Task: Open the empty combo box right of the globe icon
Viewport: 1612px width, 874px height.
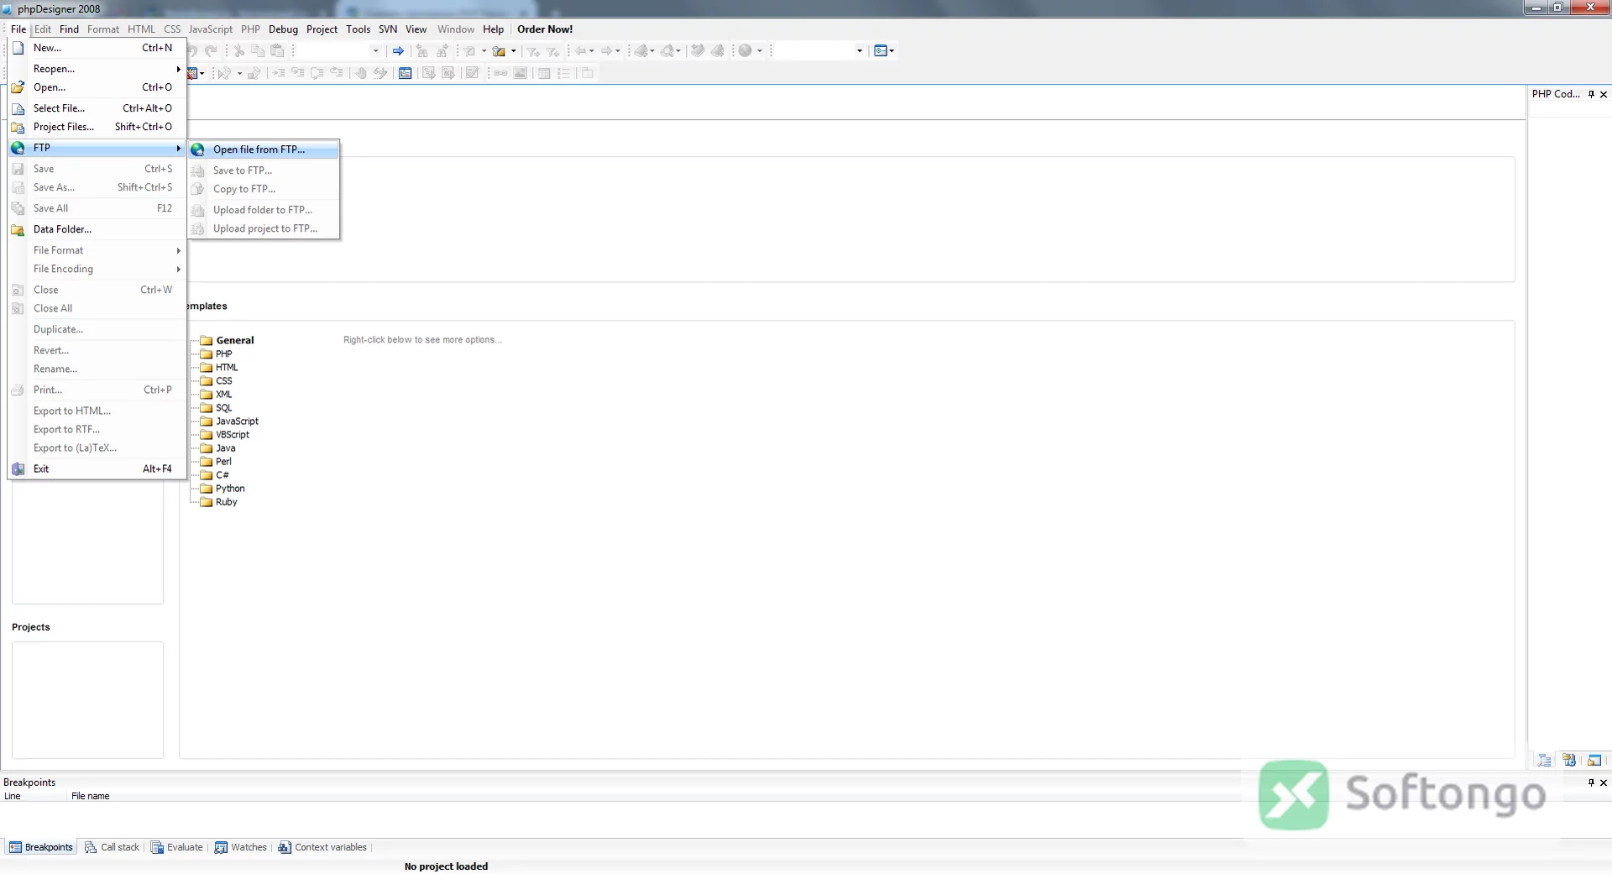Action: point(859,51)
